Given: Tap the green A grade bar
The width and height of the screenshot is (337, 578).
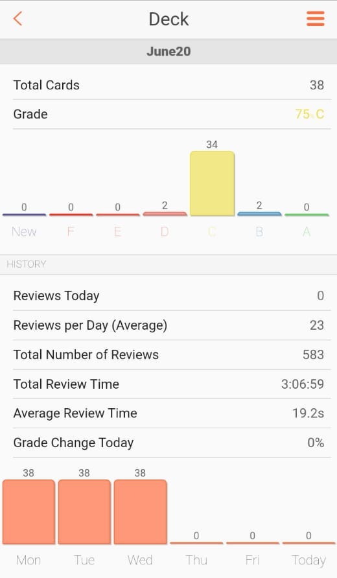Looking at the screenshot, I should tap(307, 214).
